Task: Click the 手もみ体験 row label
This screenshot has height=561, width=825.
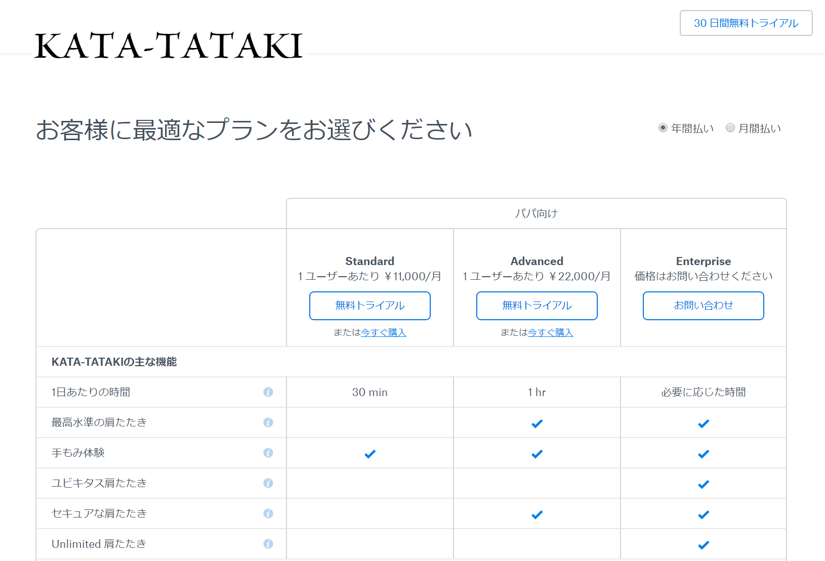Action: 78,453
